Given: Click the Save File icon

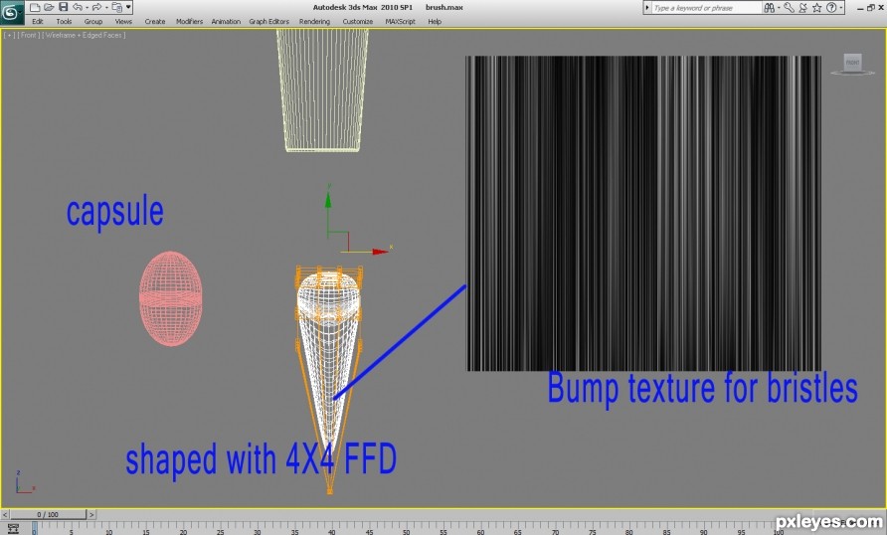Looking at the screenshot, I should coord(64,7).
